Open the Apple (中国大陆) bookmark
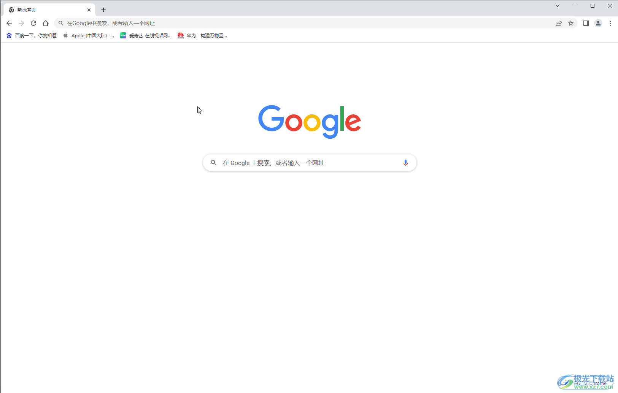The image size is (618, 393). (x=89, y=35)
